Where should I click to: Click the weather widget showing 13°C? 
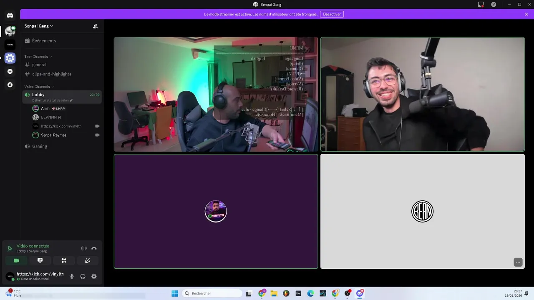tap(14, 293)
